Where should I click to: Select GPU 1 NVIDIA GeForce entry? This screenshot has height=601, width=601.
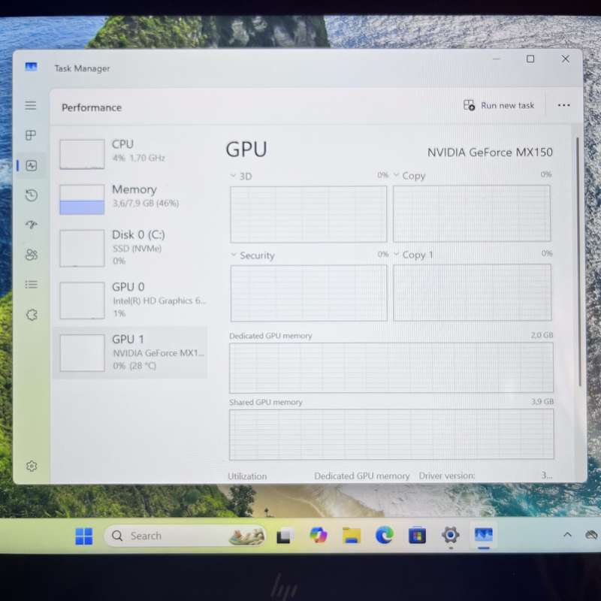(130, 352)
